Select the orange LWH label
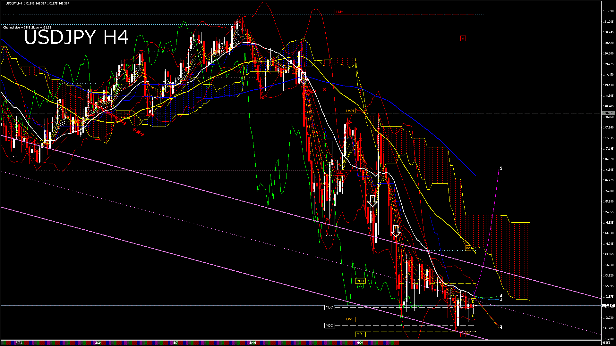This screenshot has height=346, width=616. (x=350, y=111)
